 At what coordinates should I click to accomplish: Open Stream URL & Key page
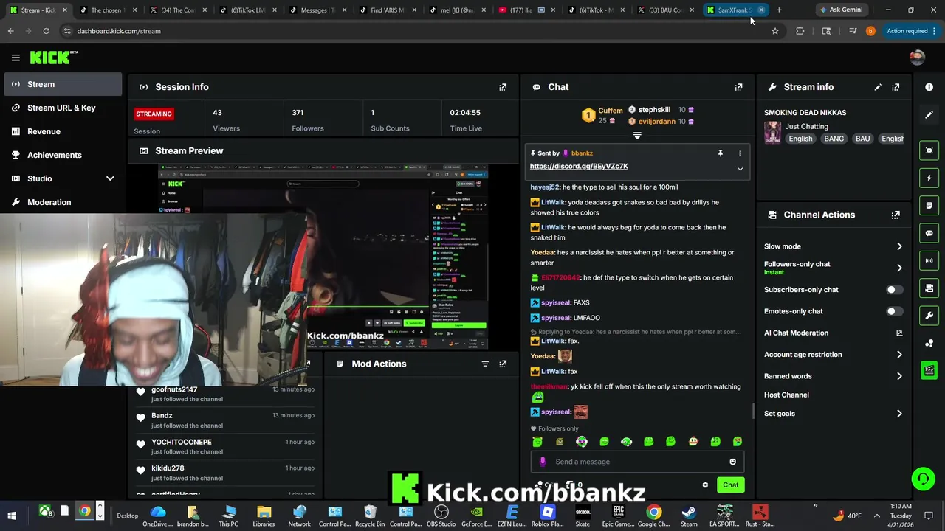point(63,108)
